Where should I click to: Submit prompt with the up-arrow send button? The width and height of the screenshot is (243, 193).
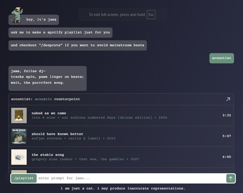(x=231, y=178)
